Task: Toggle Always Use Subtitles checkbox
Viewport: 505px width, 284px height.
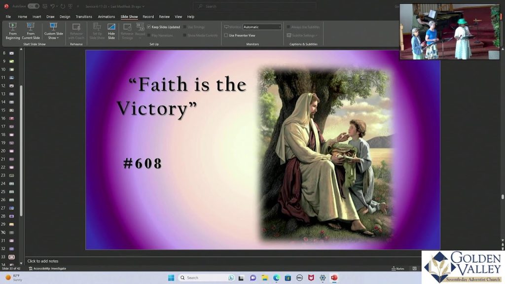Action: point(303,27)
